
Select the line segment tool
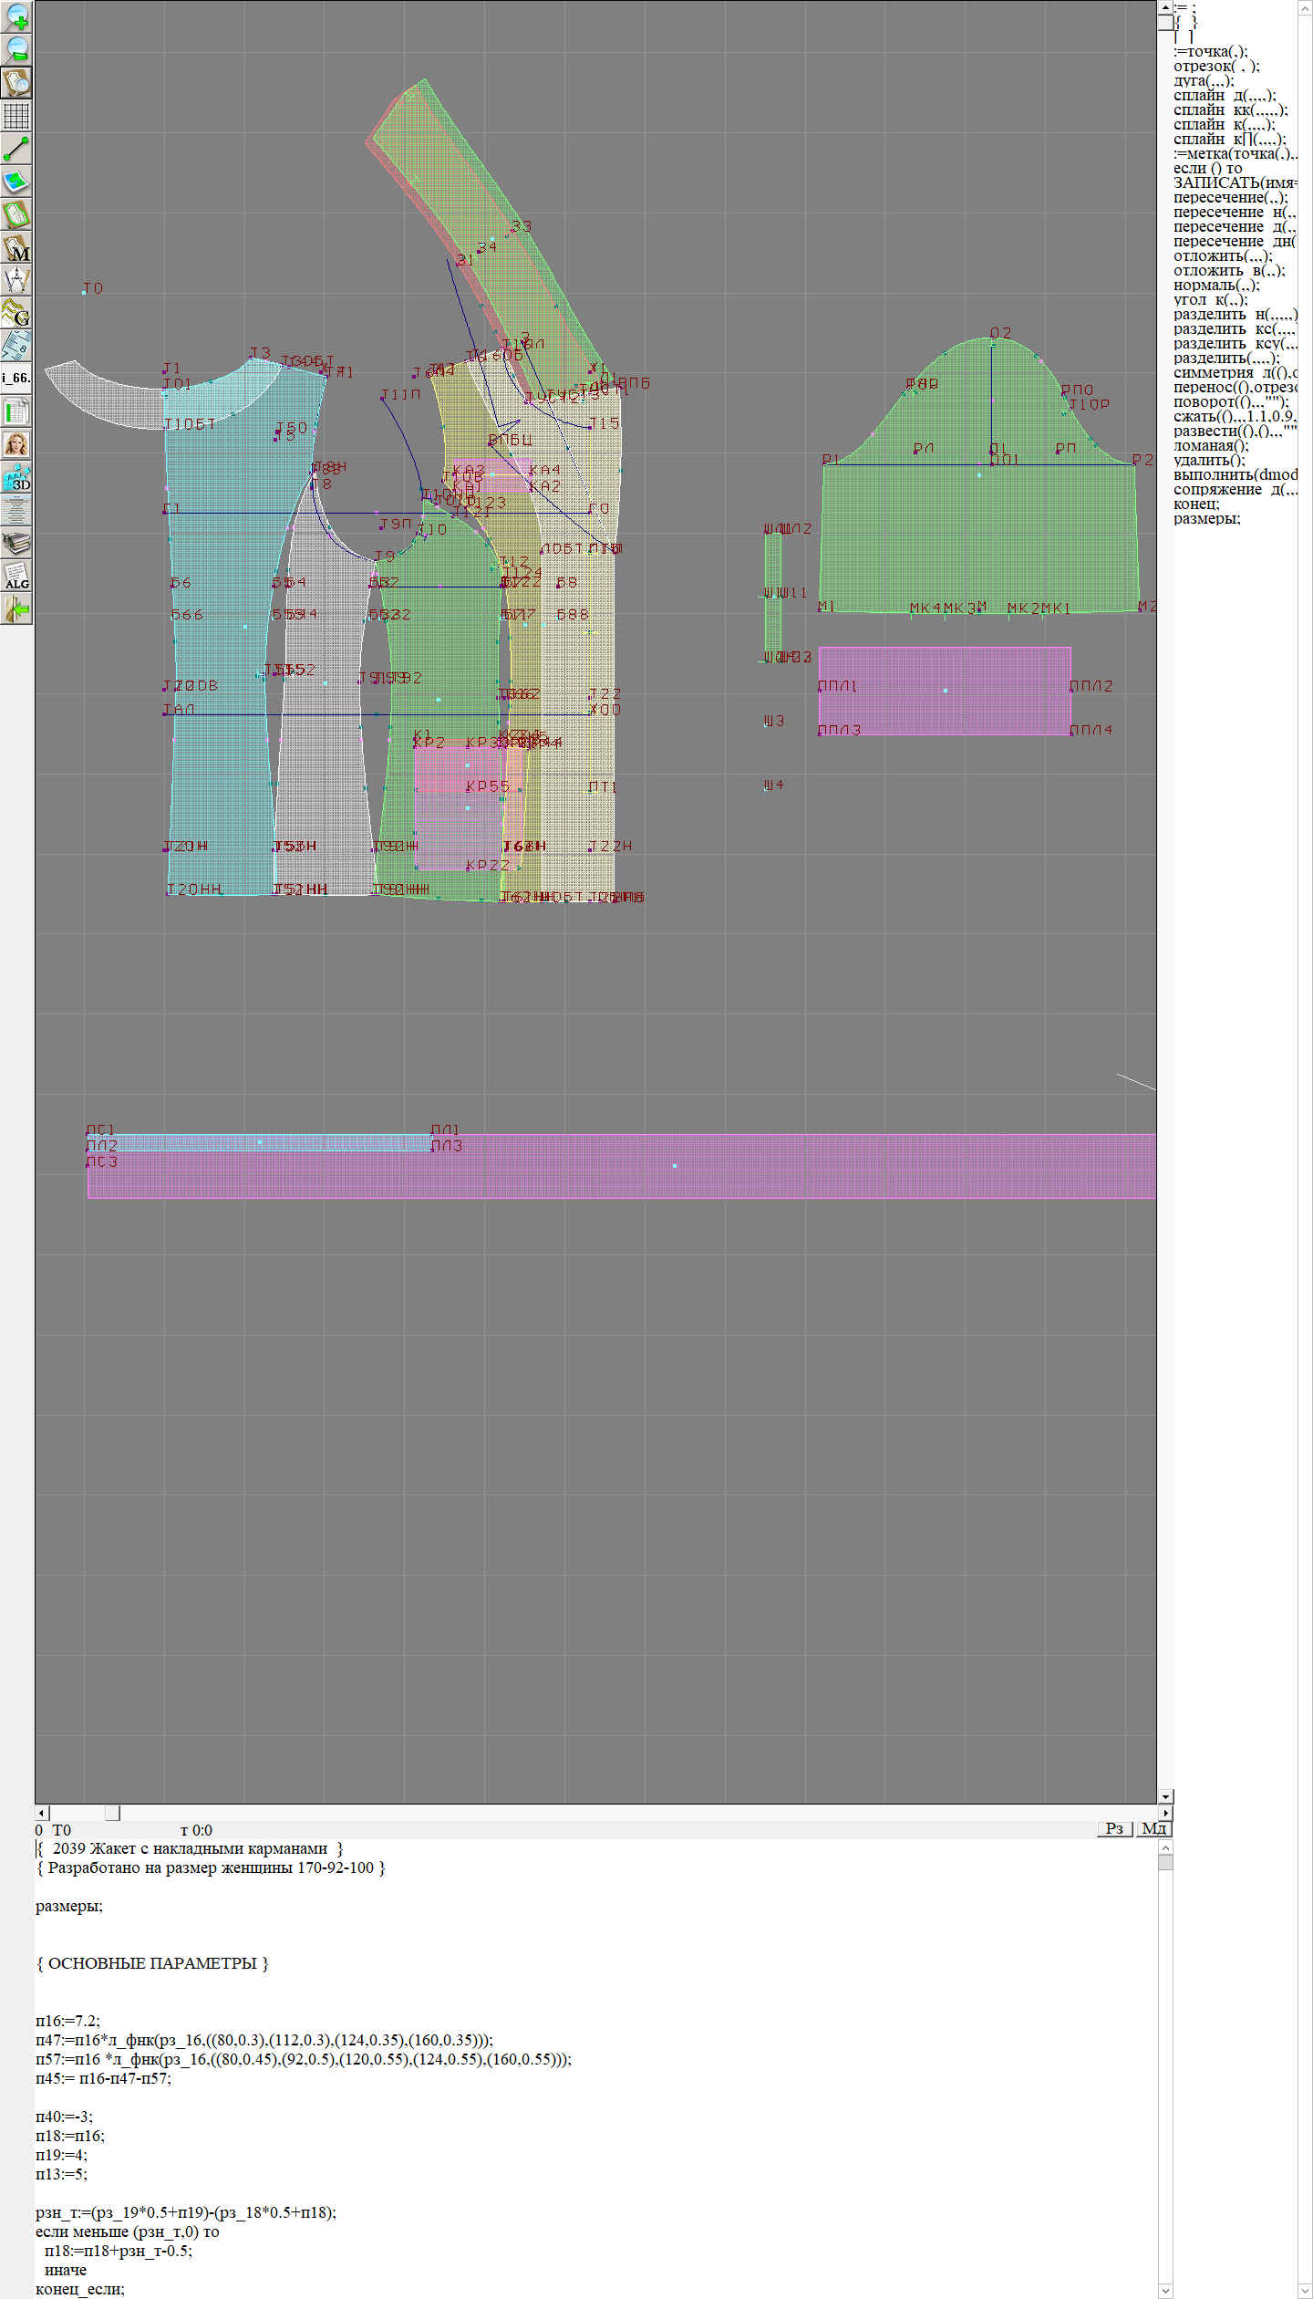(x=16, y=149)
